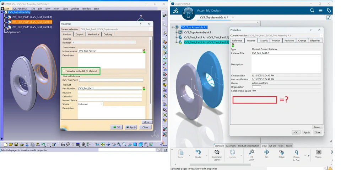Expand CV5_Test_Part1 A.1 (CV5_Test_Part1.1) node
The image size is (341, 170).
[x=177, y=37]
